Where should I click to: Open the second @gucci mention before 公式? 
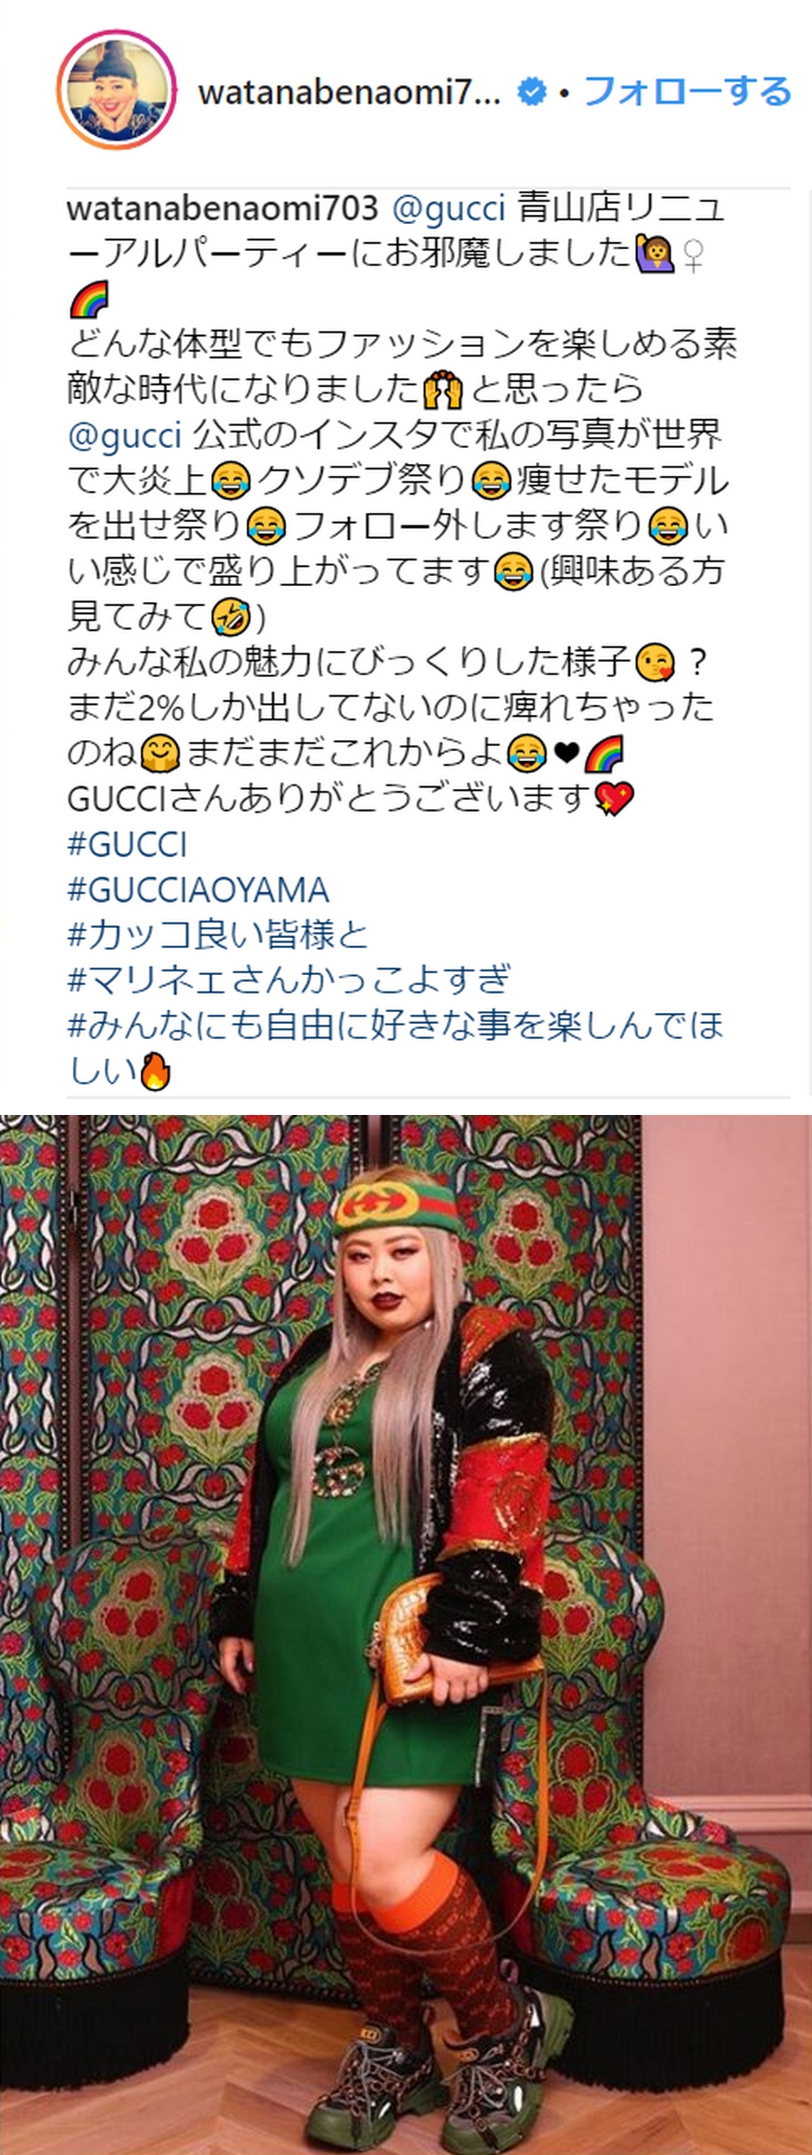point(125,434)
